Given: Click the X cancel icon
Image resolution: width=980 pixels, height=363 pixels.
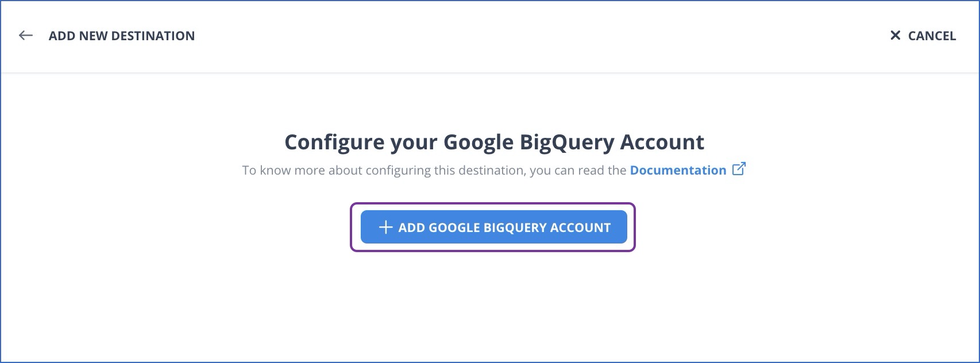Looking at the screenshot, I should tap(896, 36).
